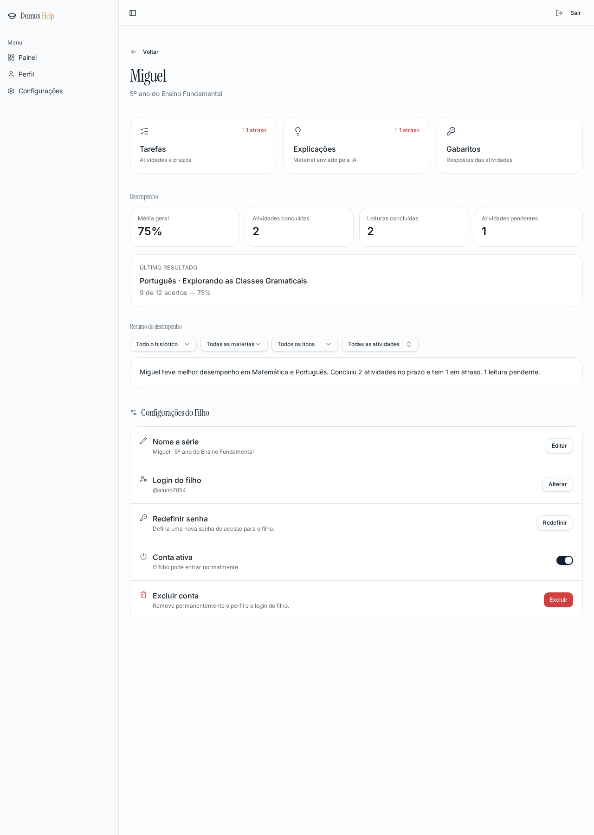The height and width of the screenshot is (835, 594).
Task: Click the Domus Help graduation cap logo
Action: pos(12,16)
